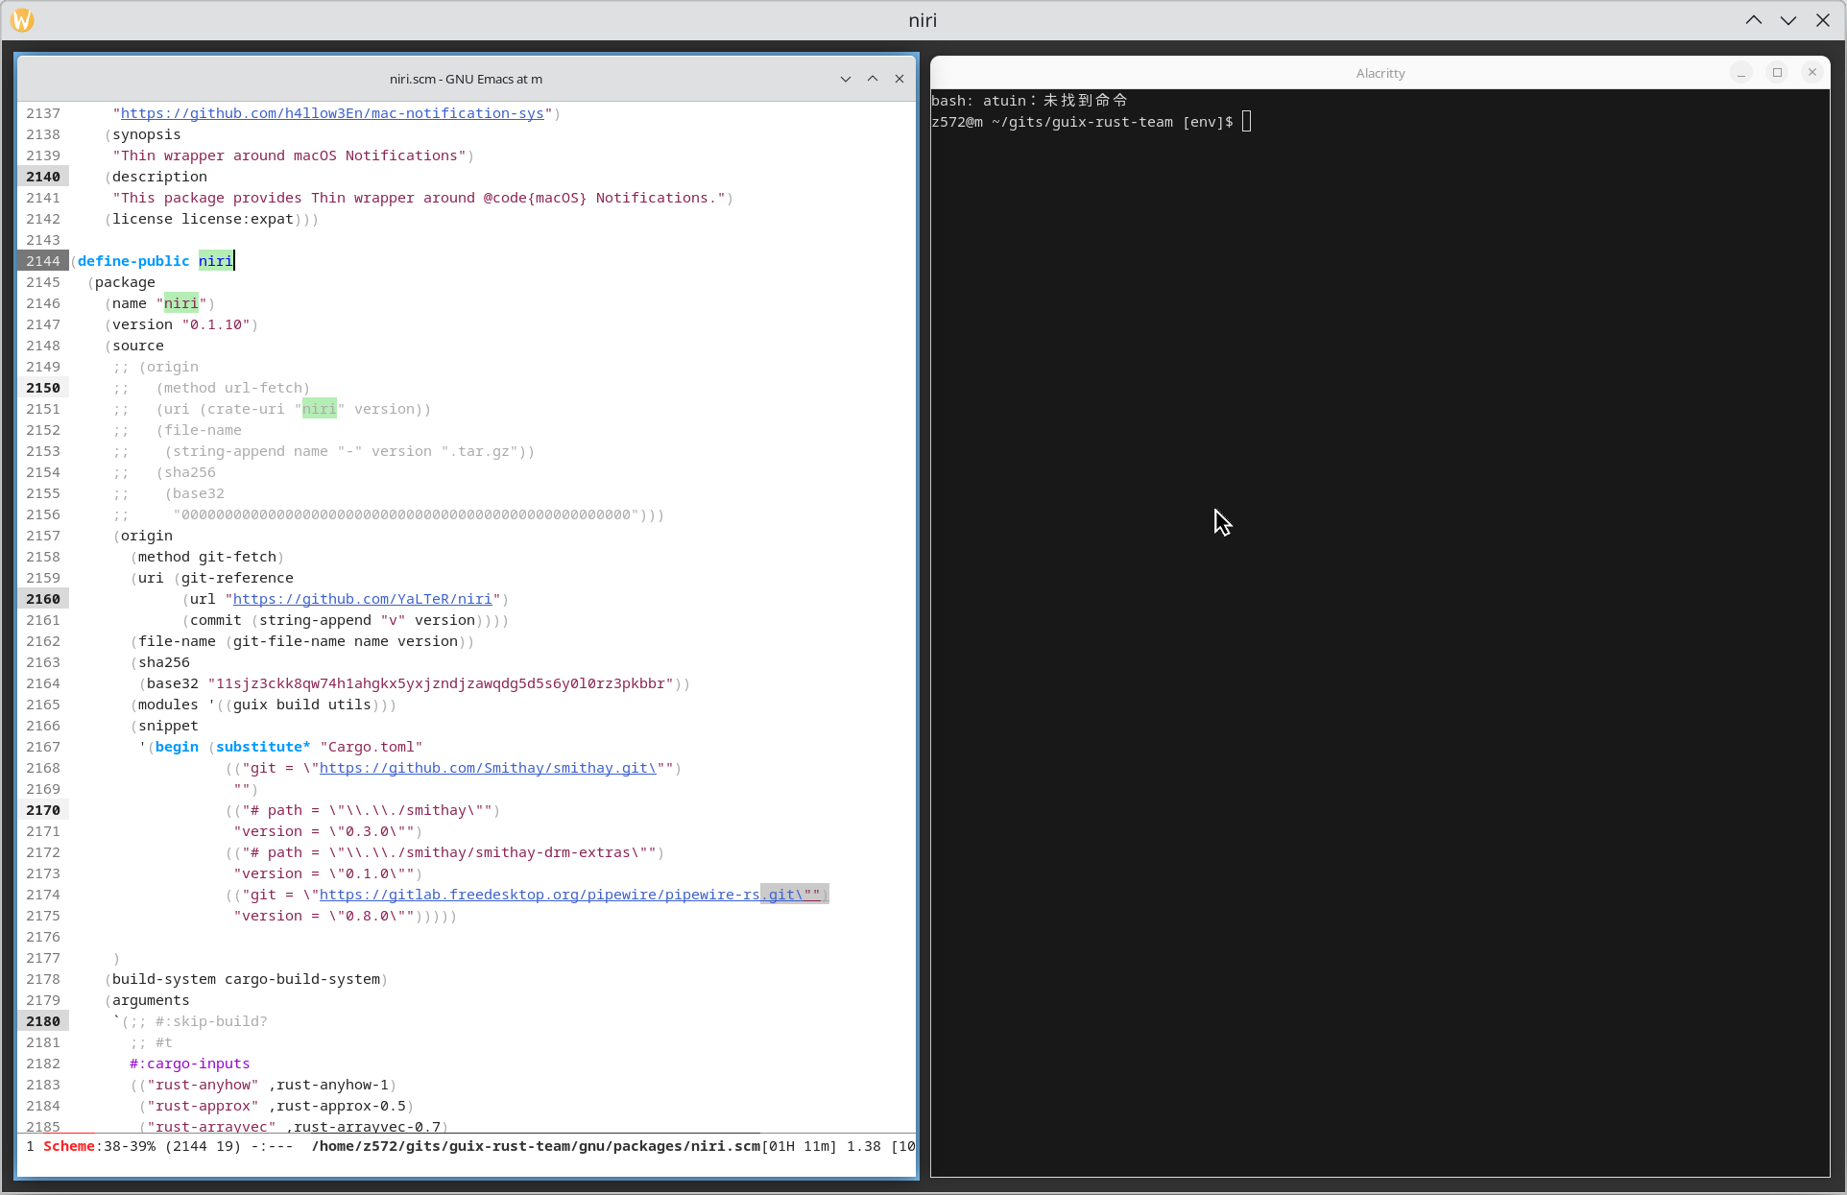Click the 38-39% position indicator in mode line
Viewport: 1847px width, 1195px height.
tap(130, 1146)
